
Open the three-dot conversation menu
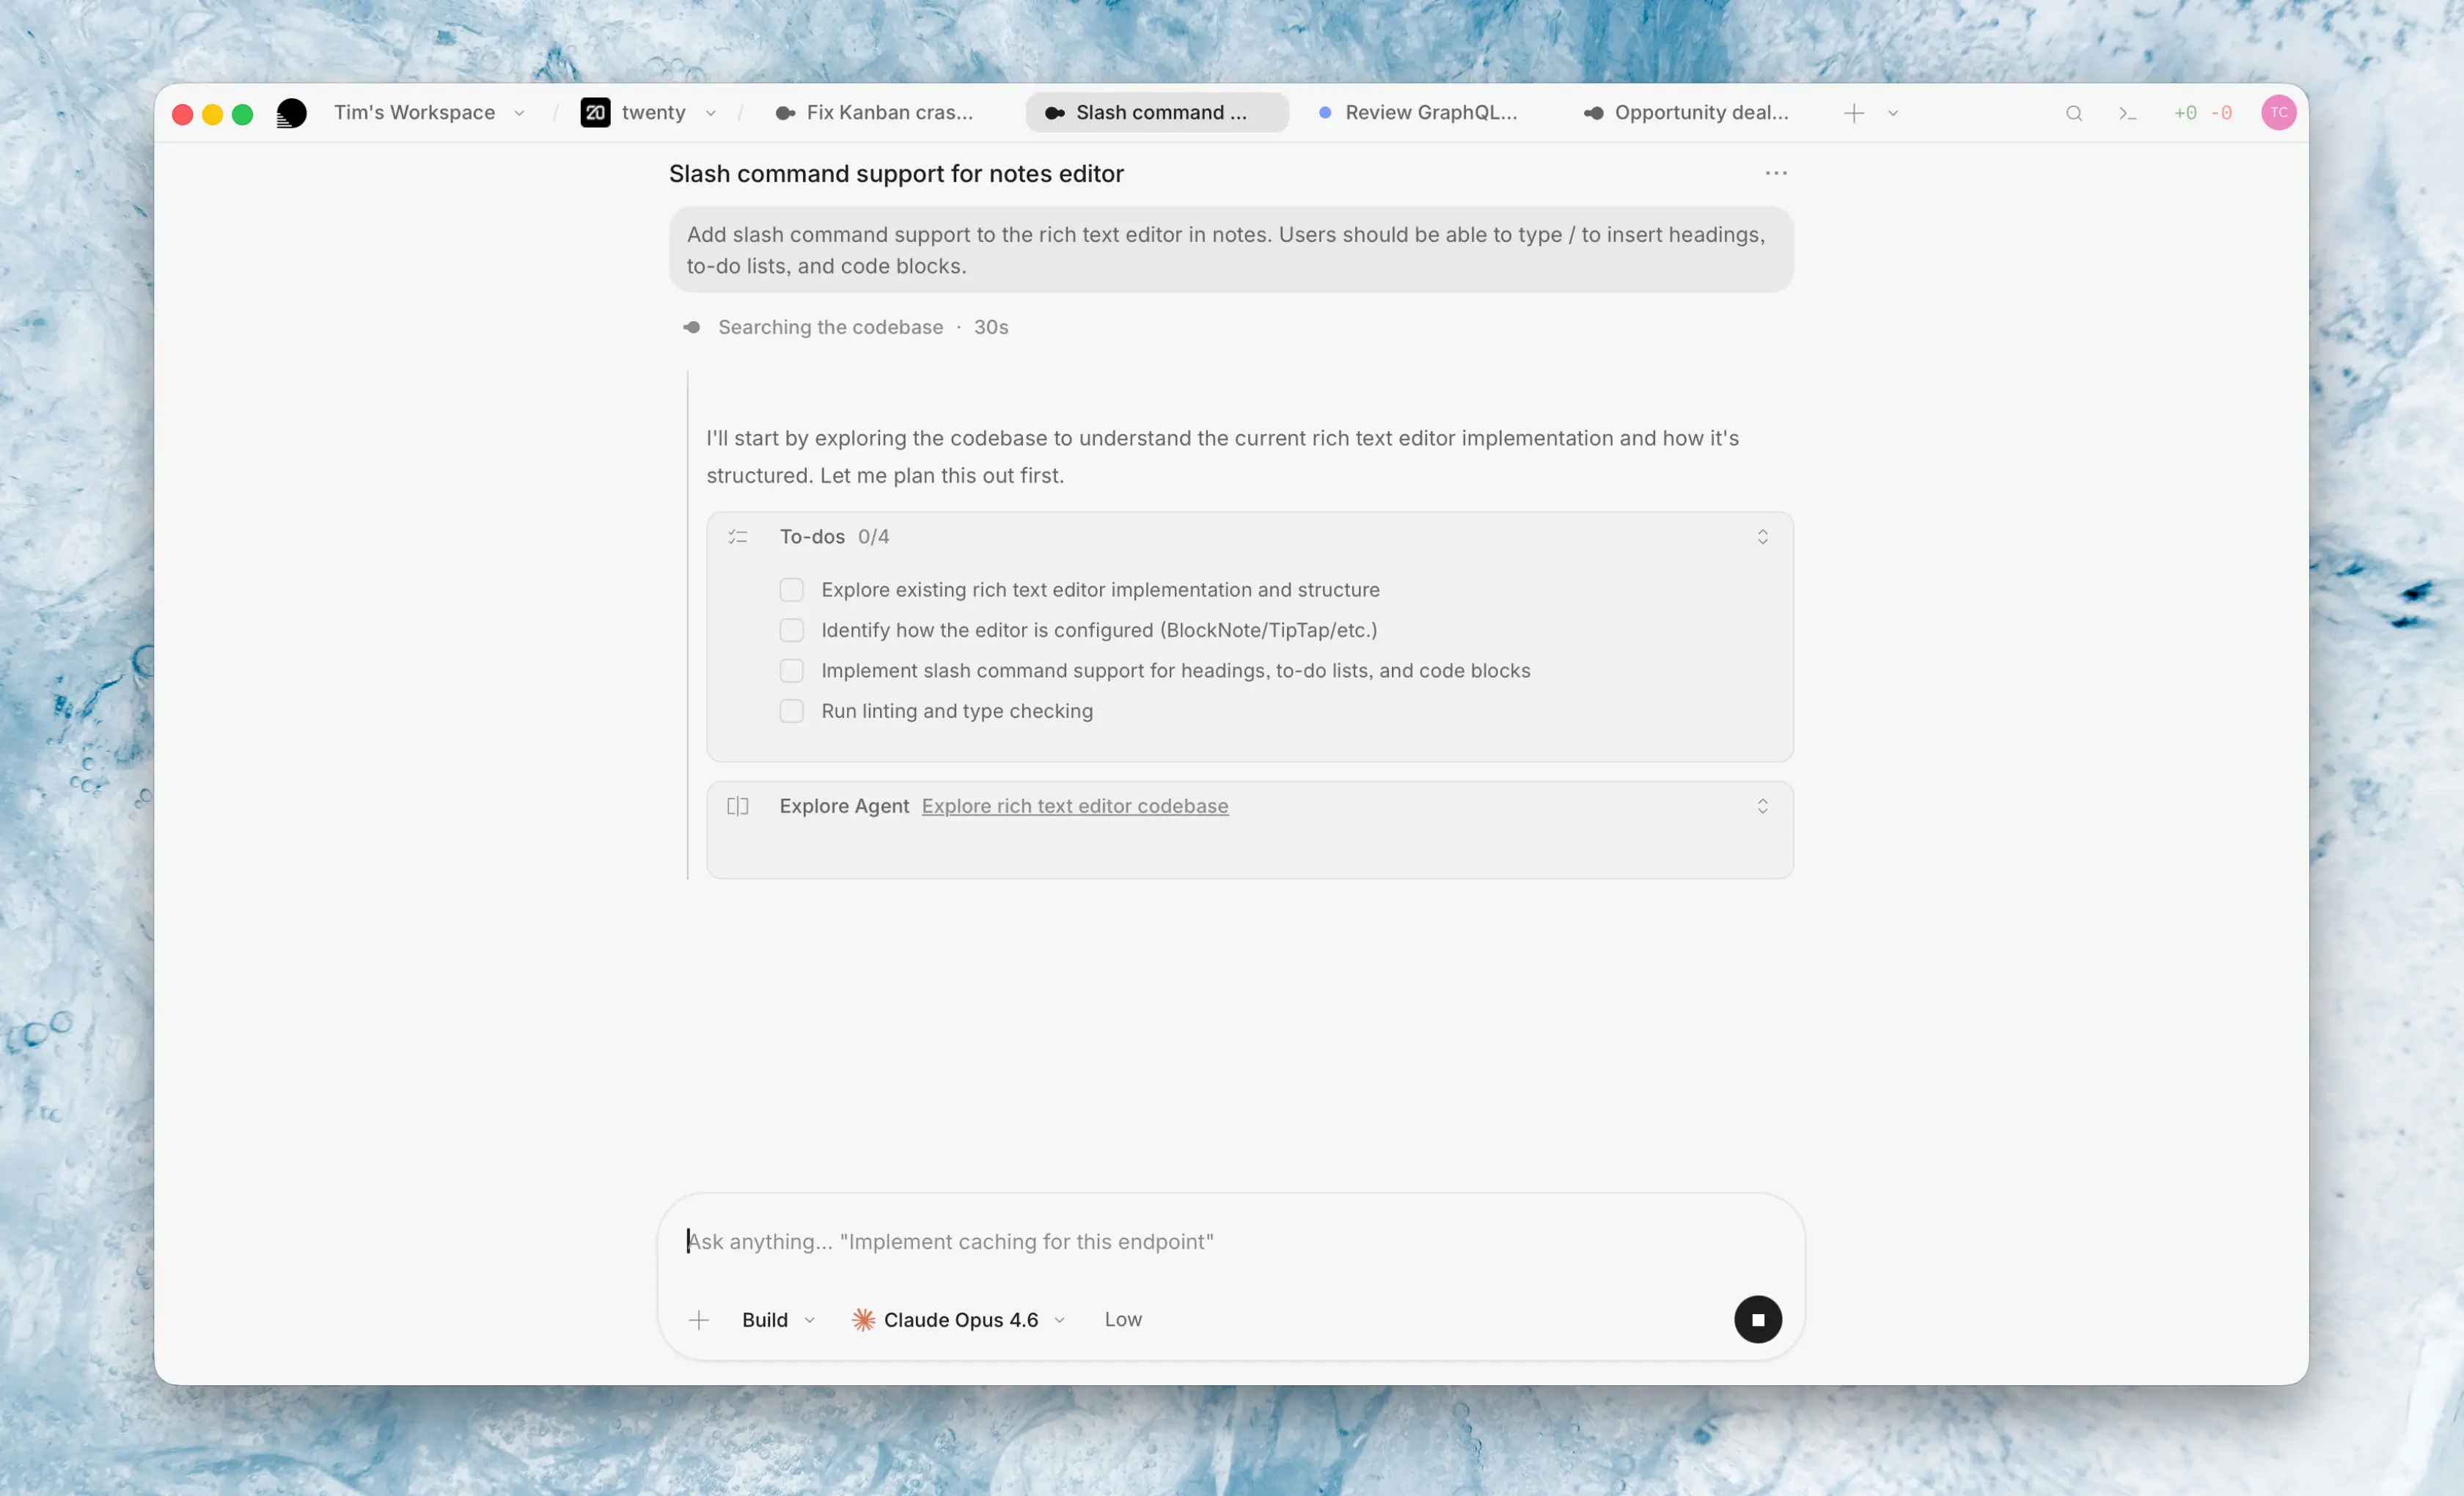[x=1775, y=173]
